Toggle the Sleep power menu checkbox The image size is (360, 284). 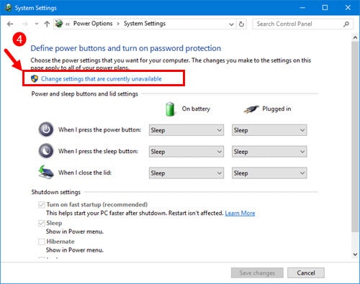pyautogui.click(x=42, y=223)
